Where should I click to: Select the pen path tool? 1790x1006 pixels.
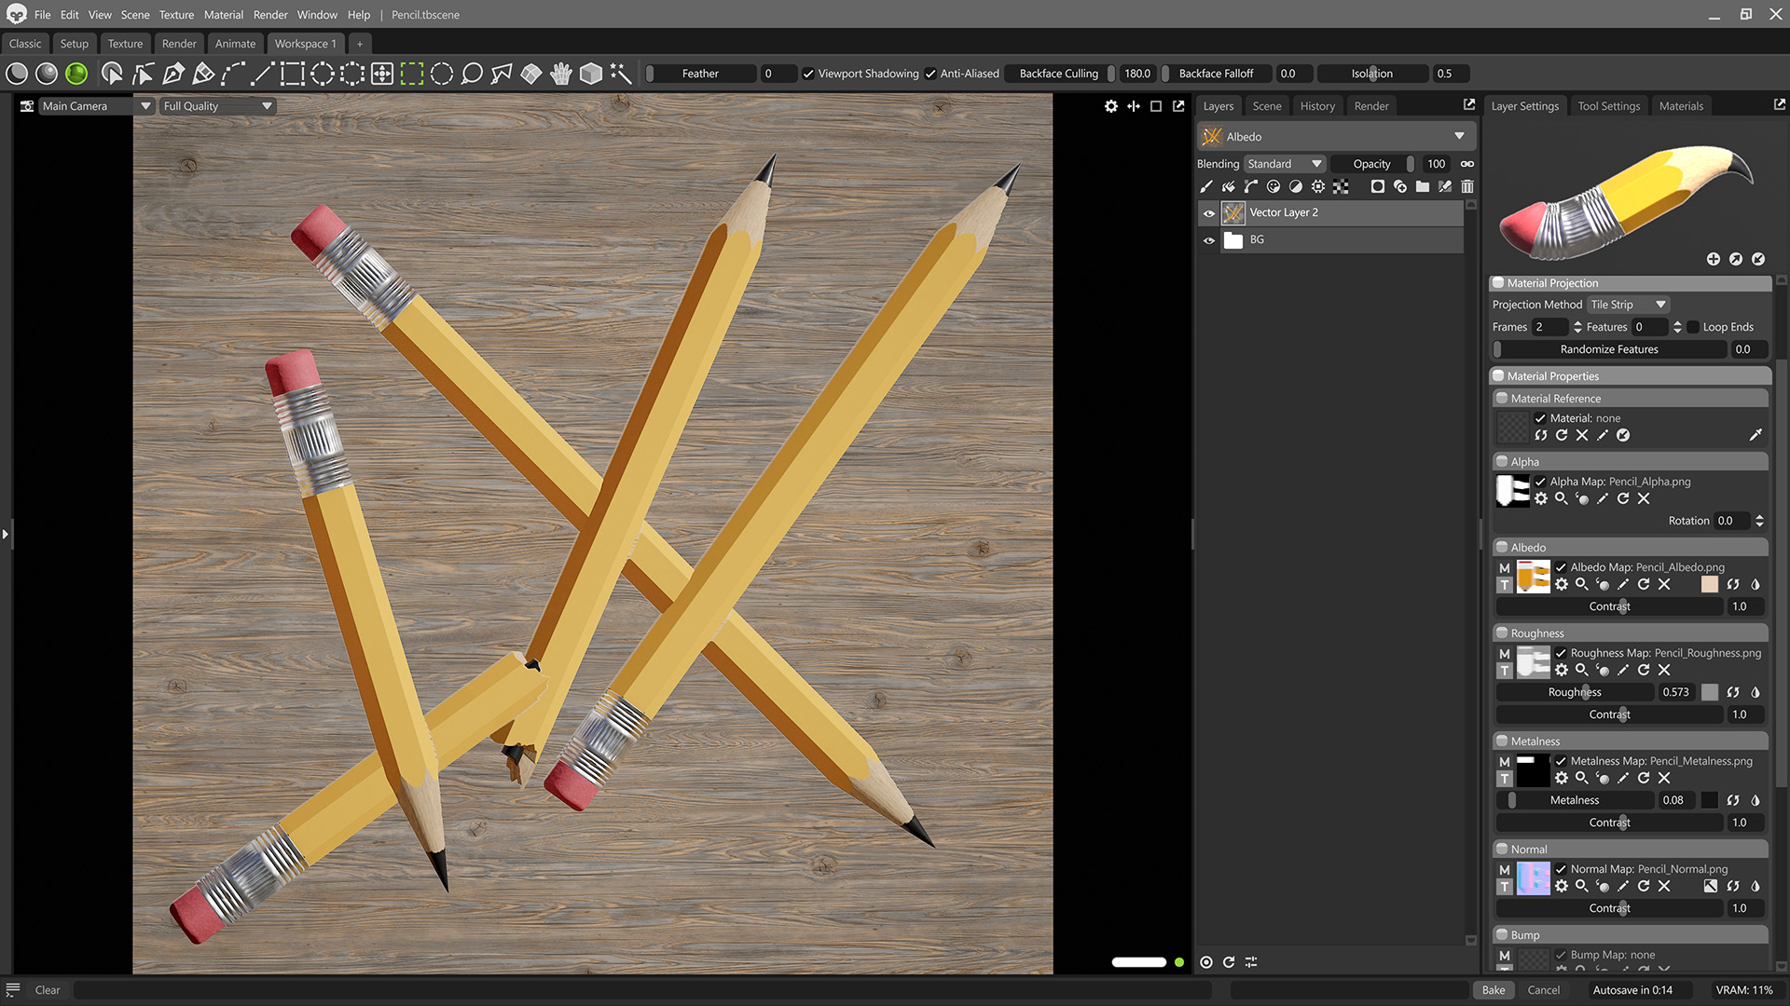pyautogui.click(x=173, y=74)
